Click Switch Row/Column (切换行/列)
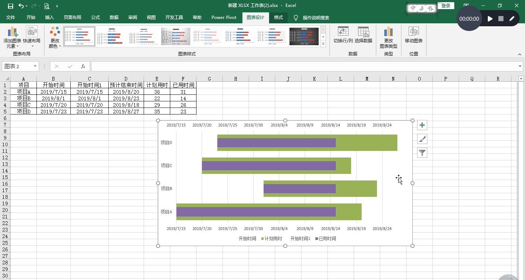This screenshot has width=525, height=280. click(343, 35)
